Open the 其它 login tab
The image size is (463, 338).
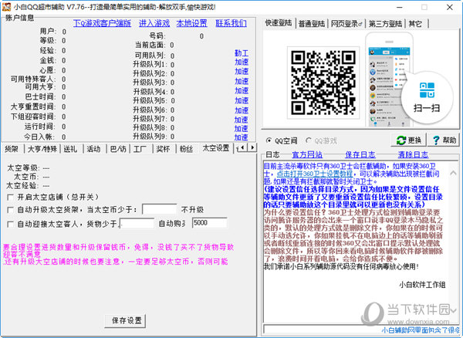[416, 24]
